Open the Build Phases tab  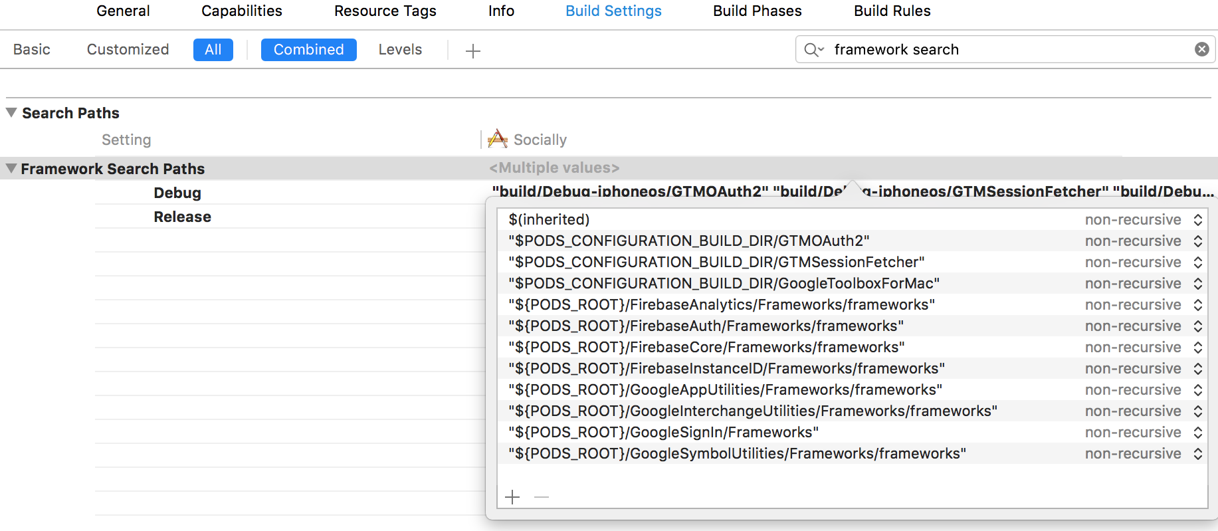pyautogui.click(x=757, y=11)
